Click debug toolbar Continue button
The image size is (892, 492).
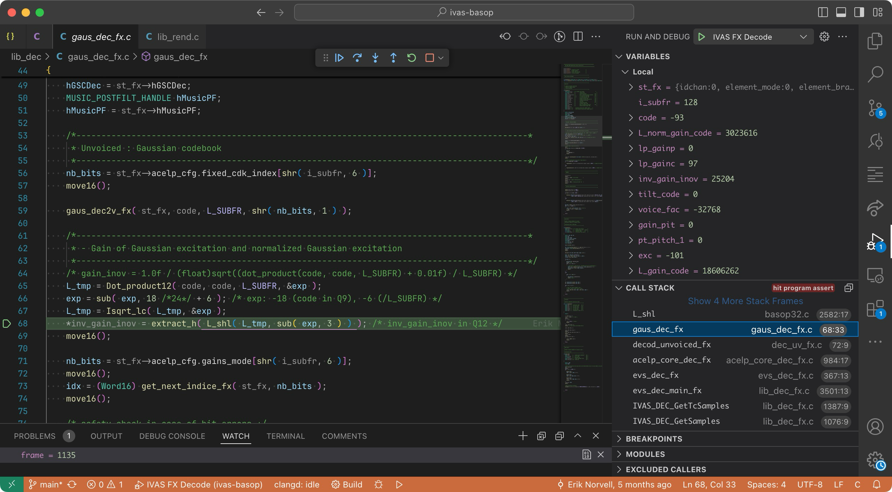[339, 58]
